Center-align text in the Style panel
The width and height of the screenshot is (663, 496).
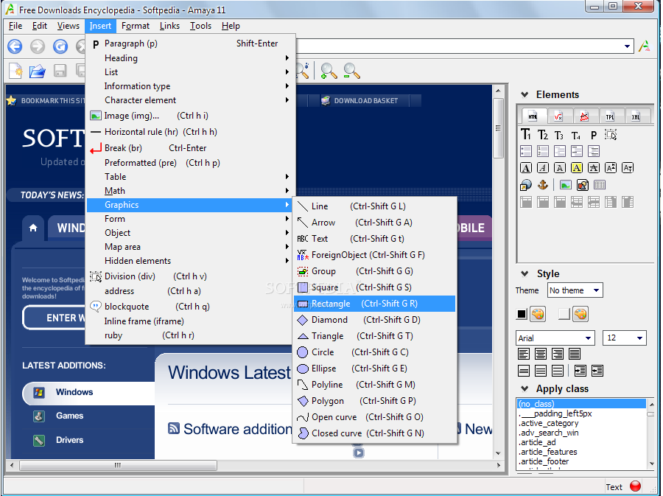[541, 354]
